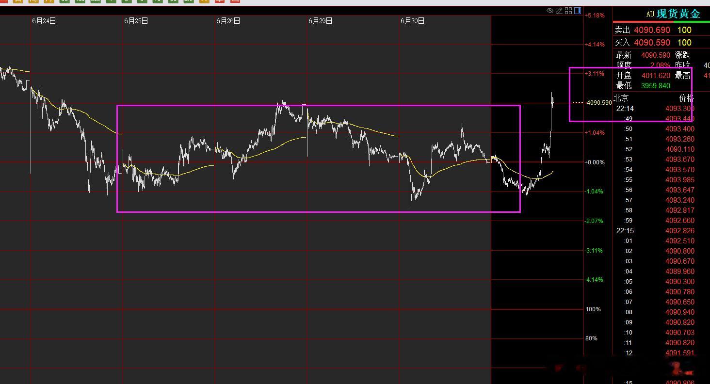The image size is (710, 384).
Task: Select the tick price 4093.570
Action: pyautogui.click(x=680, y=170)
